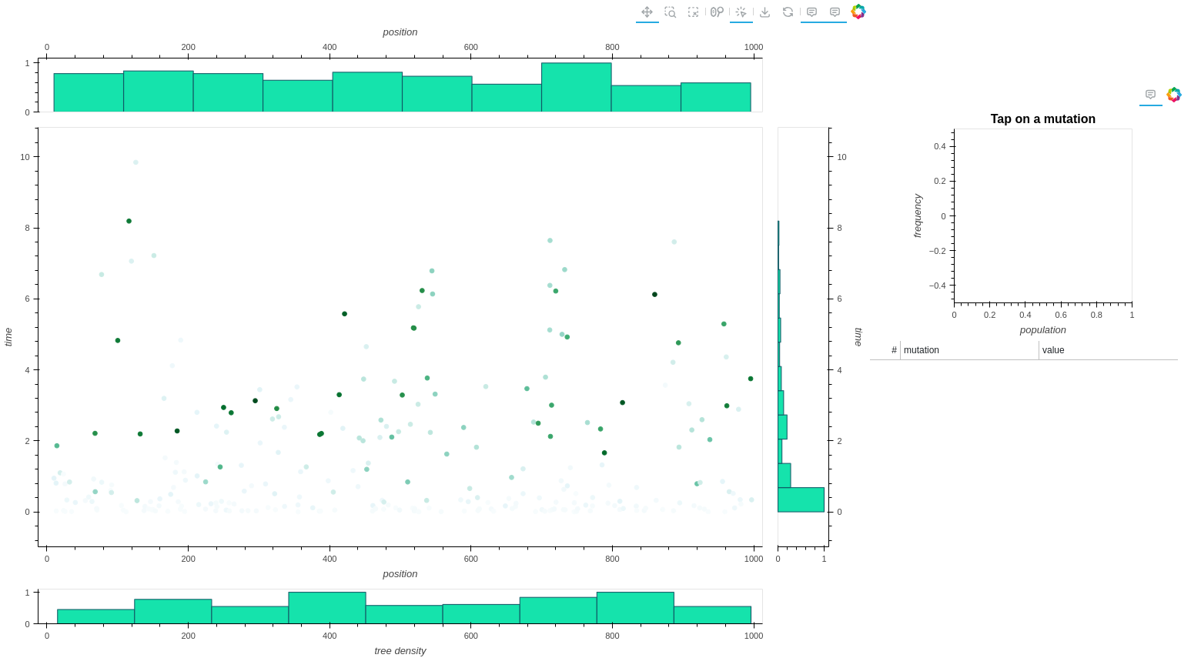The height and width of the screenshot is (658, 1201).
Task: Click the longest bar in the time histogram
Action: click(801, 499)
